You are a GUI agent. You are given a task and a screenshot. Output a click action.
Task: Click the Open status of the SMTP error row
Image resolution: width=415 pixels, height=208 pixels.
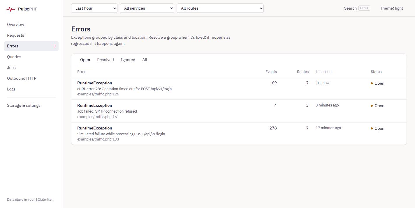click(377, 106)
